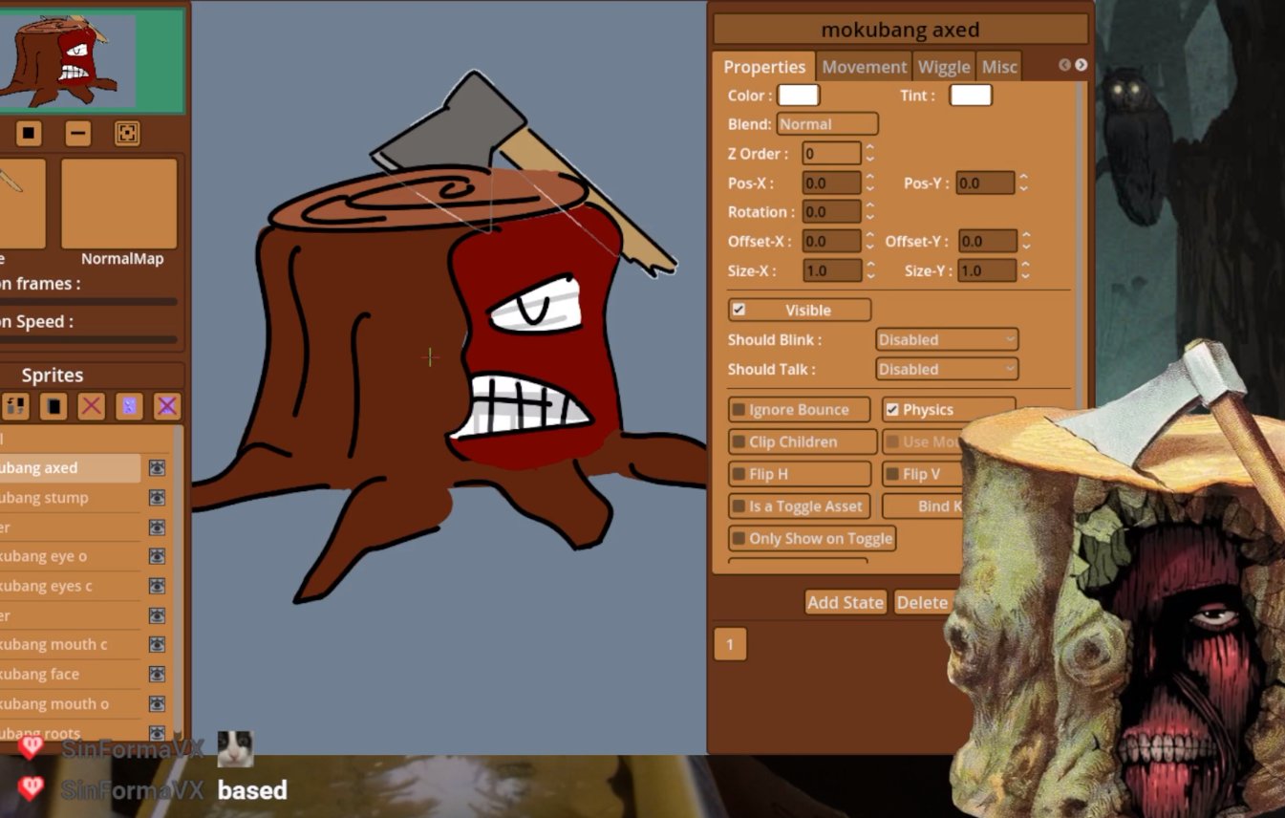Select state number 1 button

730,644
